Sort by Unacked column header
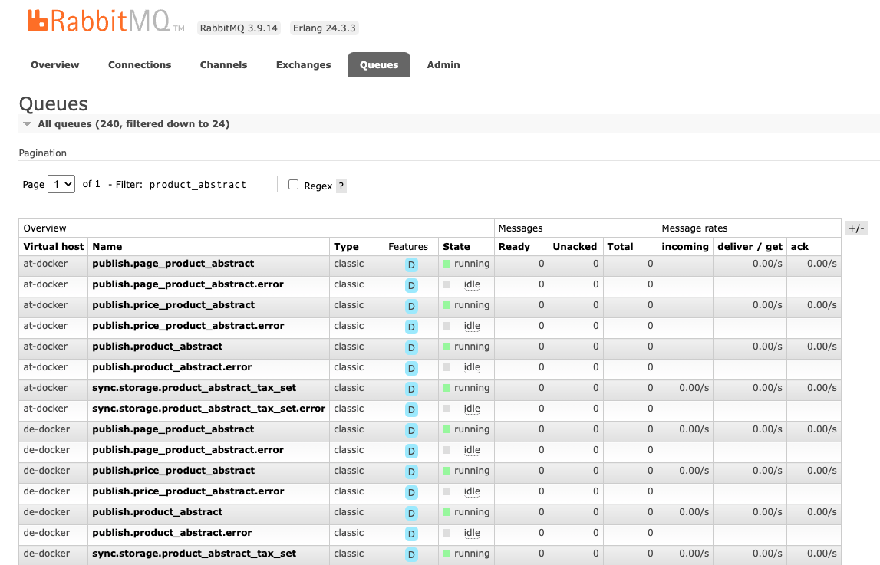 pyautogui.click(x=575, y=247)
